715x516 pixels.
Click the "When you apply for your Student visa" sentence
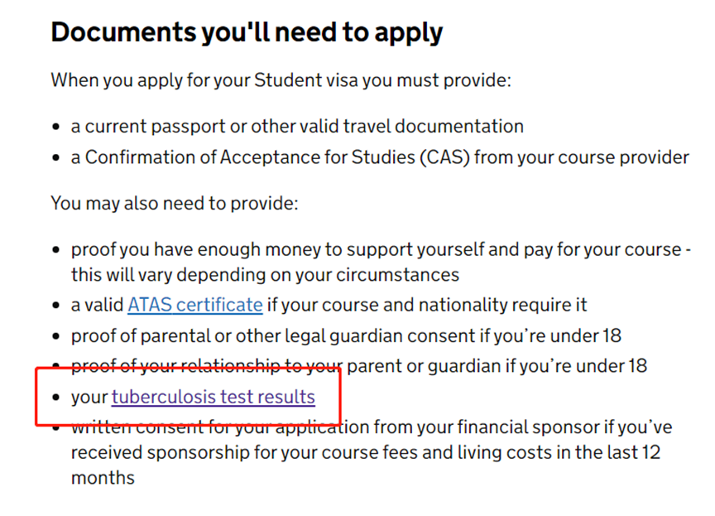[x=281, y=80]
